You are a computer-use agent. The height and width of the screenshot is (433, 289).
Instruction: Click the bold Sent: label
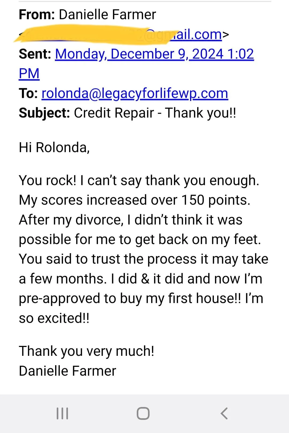pyautogui.click(x=35, y=54)
